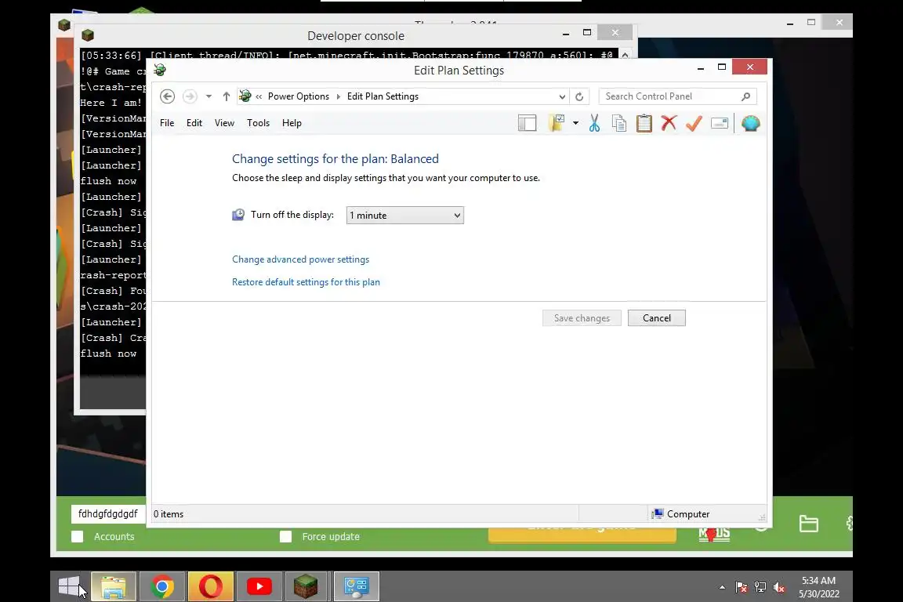The height and width of the screenshot is (602, 903).
Task: Open File Explorer from the taskbar
Action: 114,586
